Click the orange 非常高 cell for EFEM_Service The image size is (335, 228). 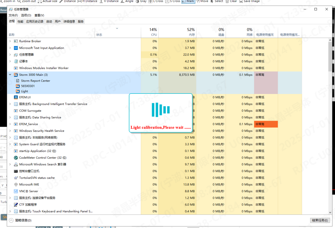pyautogui.click(x=266, y=124)
